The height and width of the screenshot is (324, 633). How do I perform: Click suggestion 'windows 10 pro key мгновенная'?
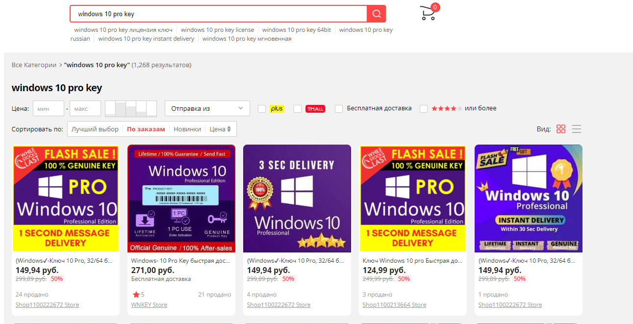pos(247,39)
